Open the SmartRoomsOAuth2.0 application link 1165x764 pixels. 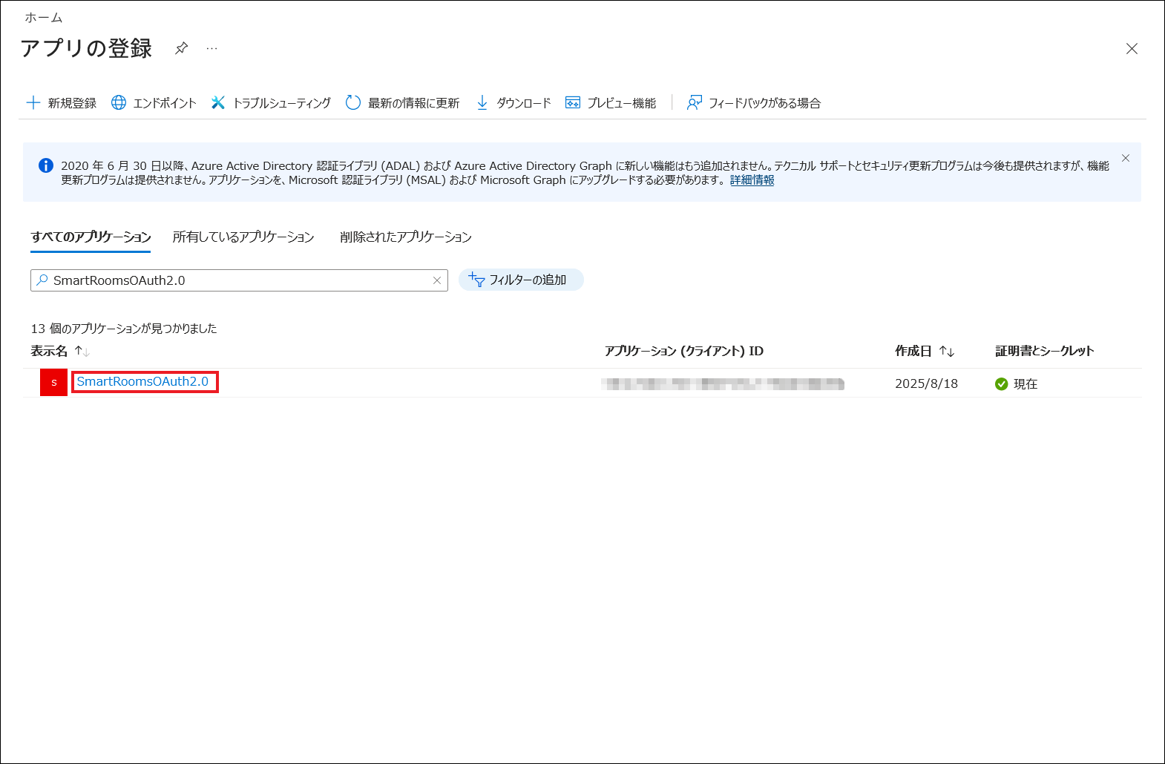(142, 381)
